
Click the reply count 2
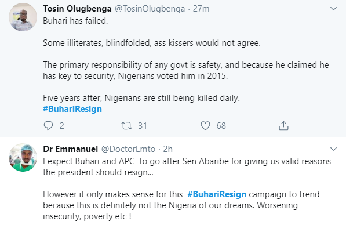(62, 126)
